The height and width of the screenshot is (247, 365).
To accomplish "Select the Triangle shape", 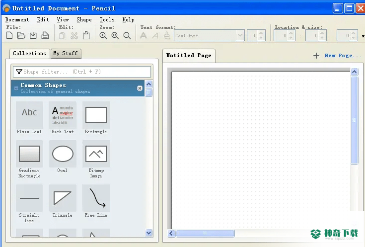I will (63, 201).
